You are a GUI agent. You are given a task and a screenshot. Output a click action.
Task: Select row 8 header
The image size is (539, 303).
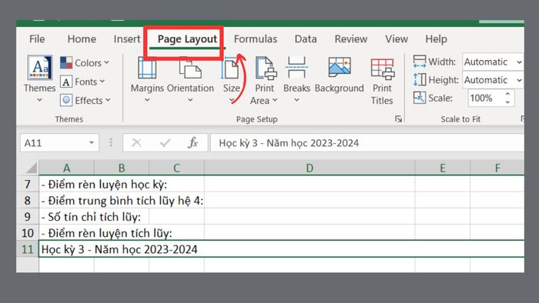click(28, 201)
